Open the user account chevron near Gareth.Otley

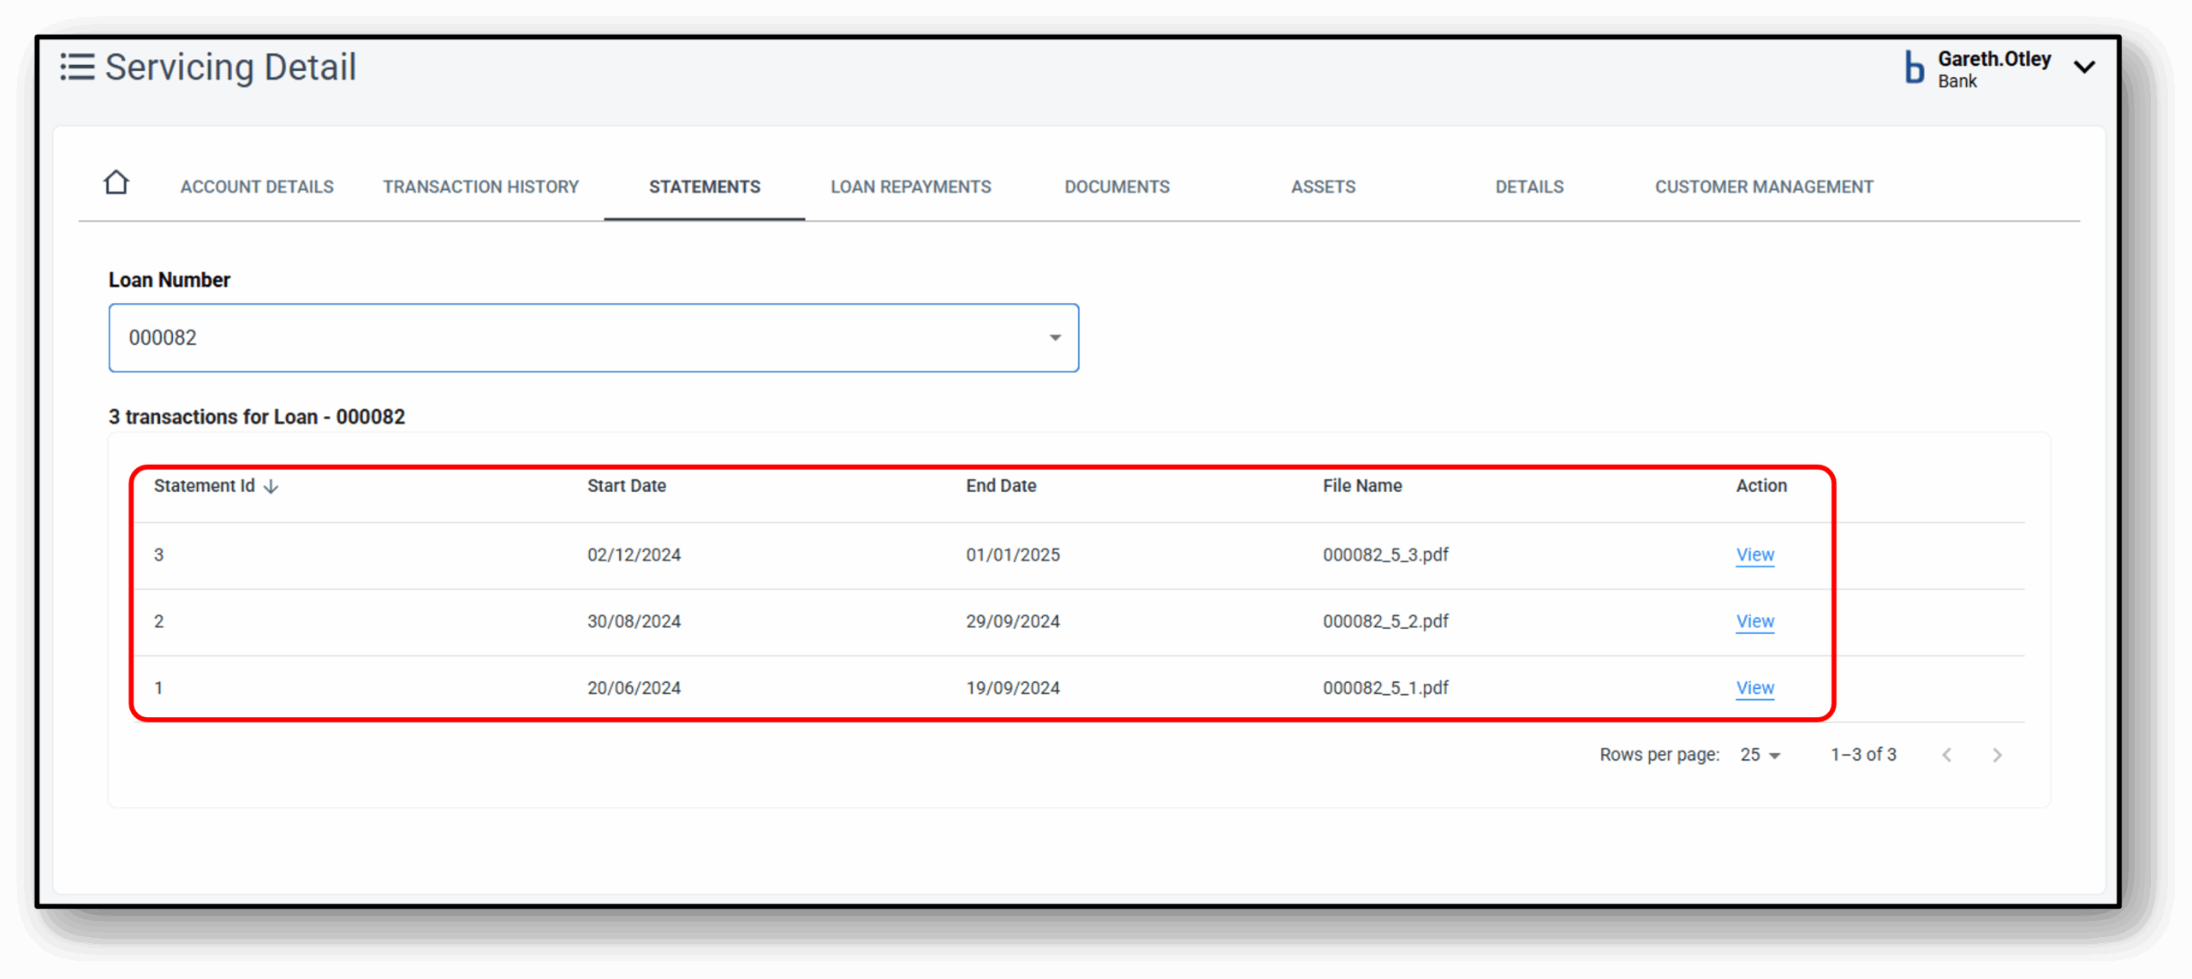(2086, 66)
